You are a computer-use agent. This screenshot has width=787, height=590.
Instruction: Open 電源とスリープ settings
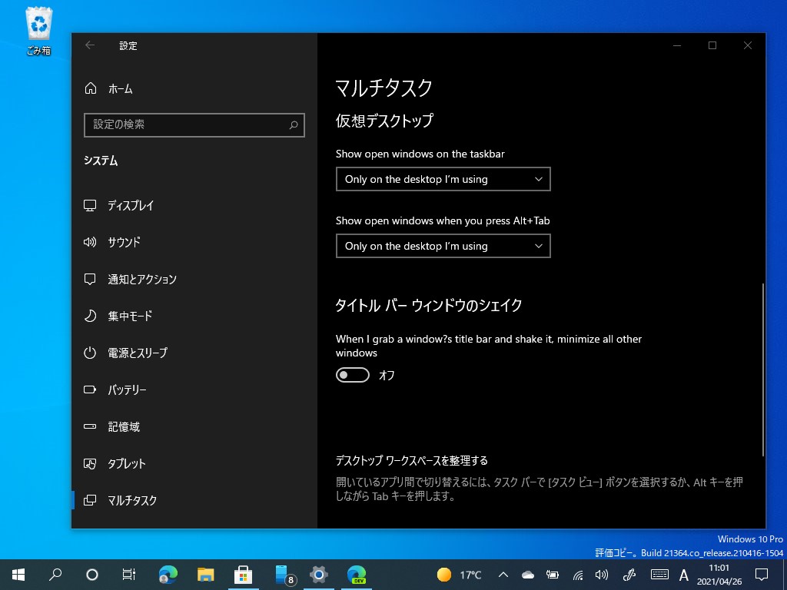point(136,353)
